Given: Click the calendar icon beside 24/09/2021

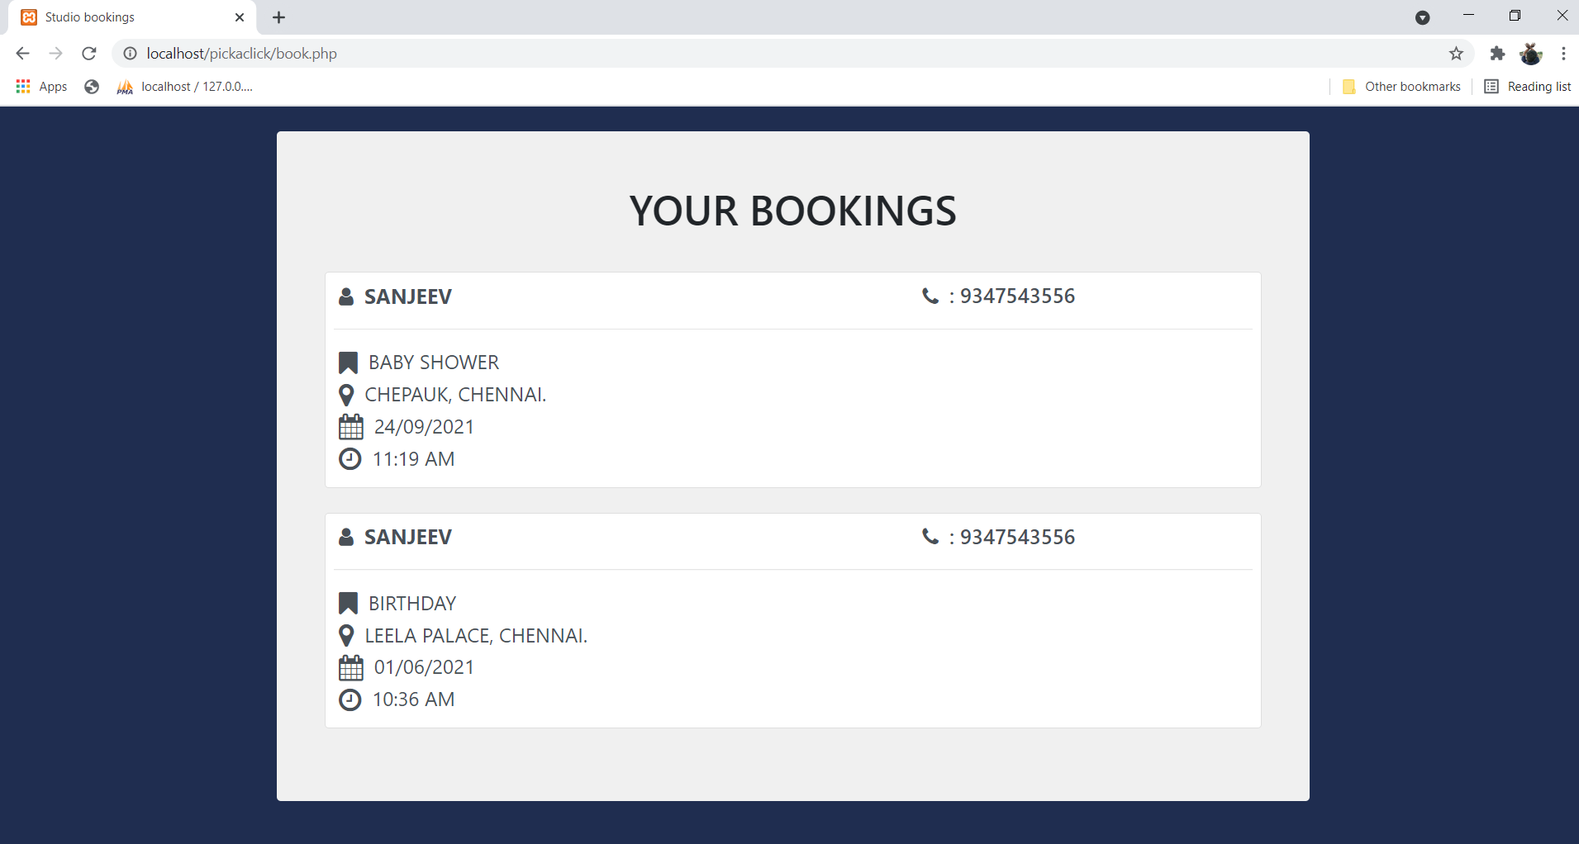Looking at the screenshot, I should pyautogui.click(x=350, y=426).
